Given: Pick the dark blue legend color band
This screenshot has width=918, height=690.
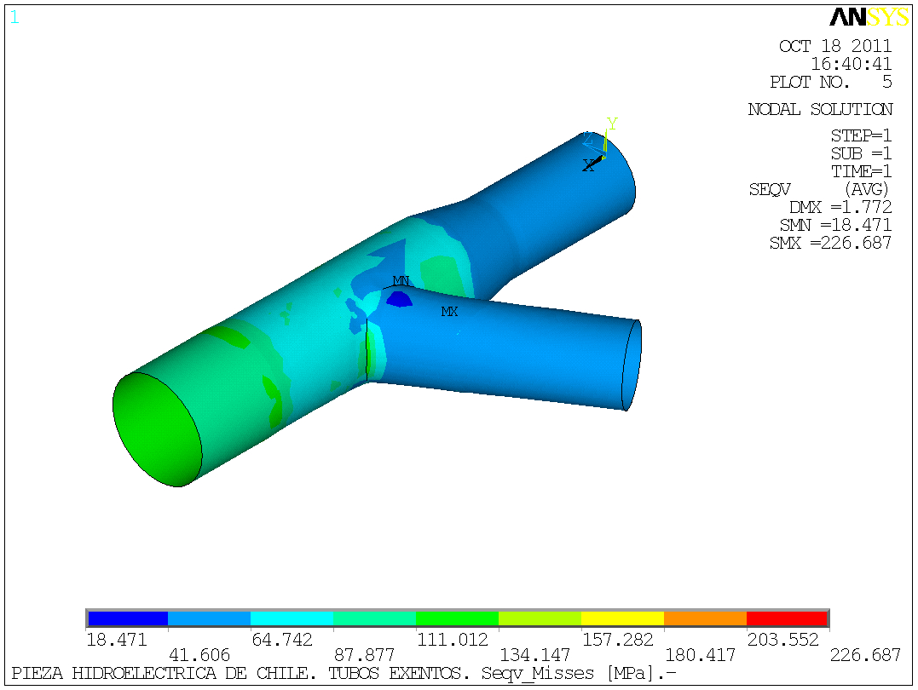Looking at the screenshot, I should (128, 618).
